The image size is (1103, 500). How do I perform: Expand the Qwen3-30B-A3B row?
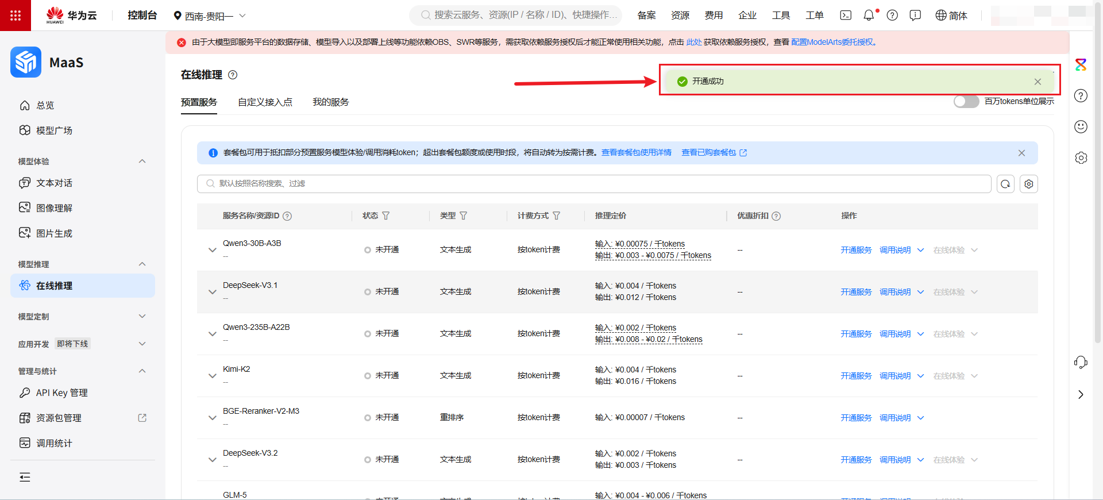coord(212,250)
